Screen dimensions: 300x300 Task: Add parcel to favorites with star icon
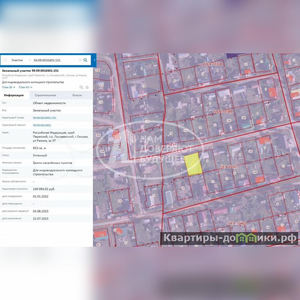[x=87, y=87]
